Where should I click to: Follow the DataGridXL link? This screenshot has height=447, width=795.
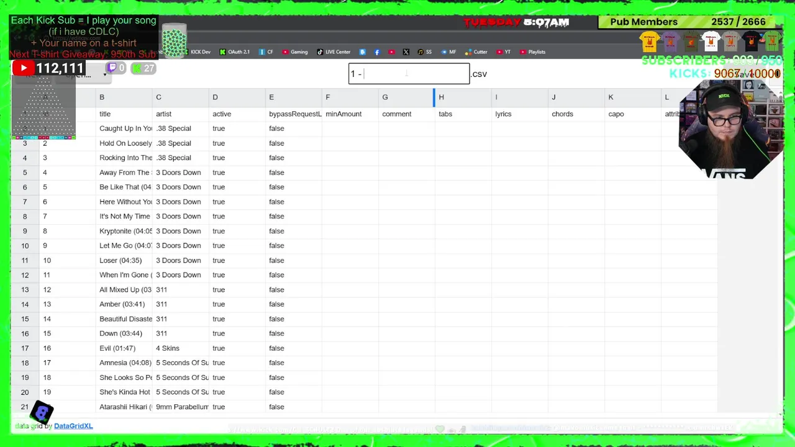(x=73, y=426)
